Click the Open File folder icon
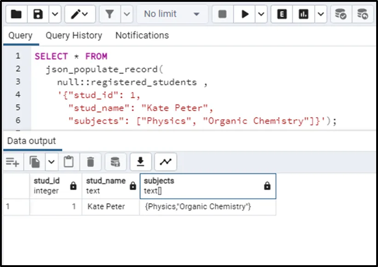The image size is (378, 267). pyautogui.click(x=16, y=14)
